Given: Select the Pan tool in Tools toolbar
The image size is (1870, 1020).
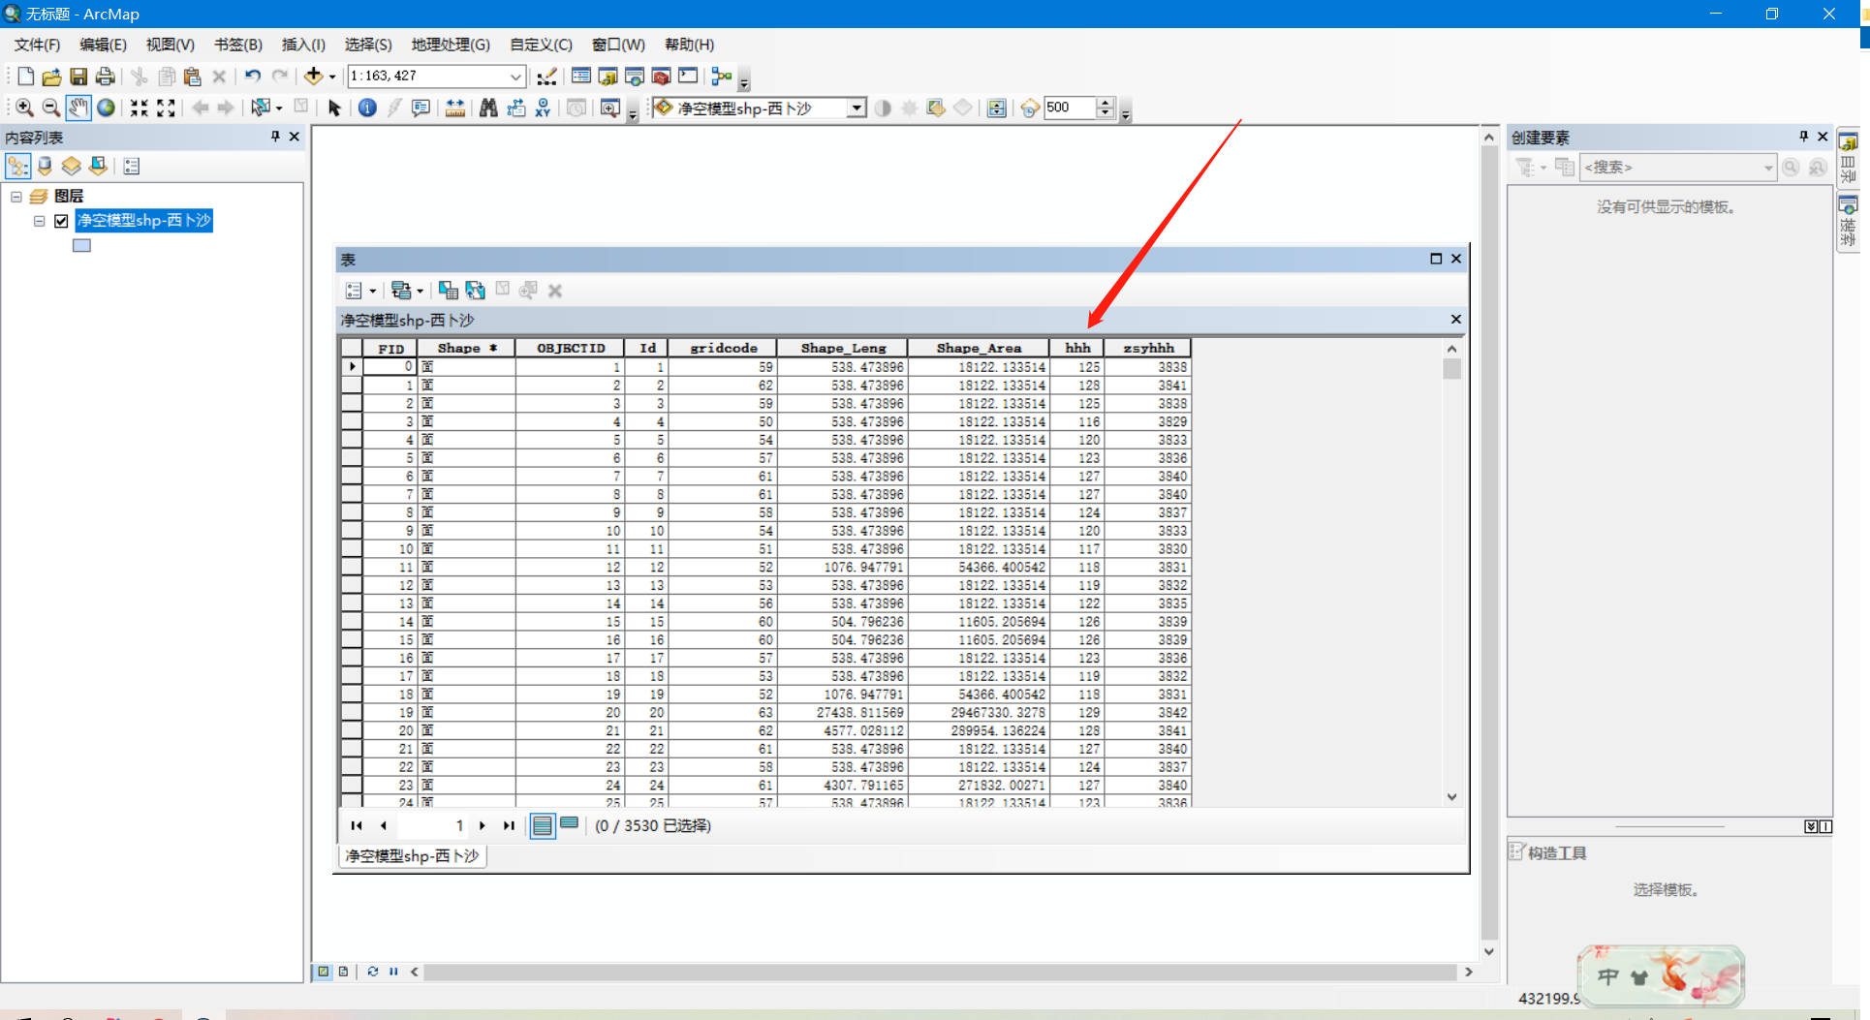Looking at the screenshot, I should [78, 108].
